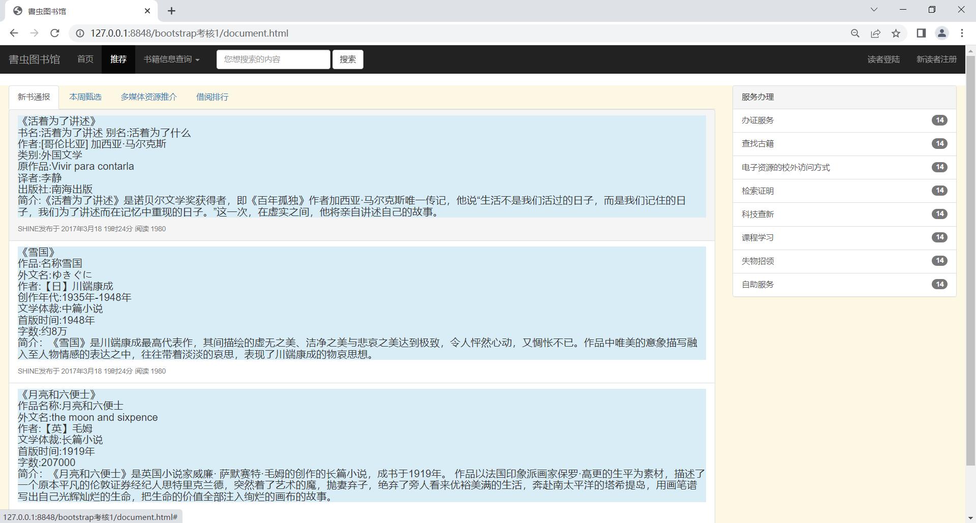Switch to the 多媒体资源推介 tab

click(x=149, y=97)
